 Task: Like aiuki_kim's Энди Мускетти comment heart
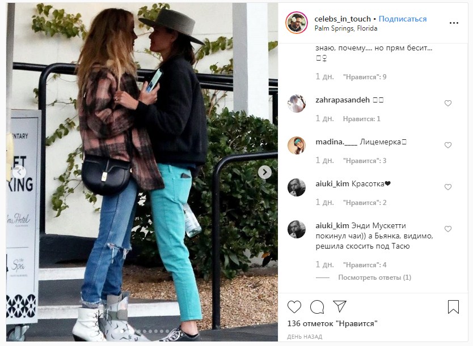click(x=448, y=229)
